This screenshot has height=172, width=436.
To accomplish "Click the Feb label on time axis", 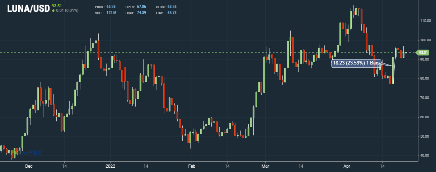I will tap(191, 166).
